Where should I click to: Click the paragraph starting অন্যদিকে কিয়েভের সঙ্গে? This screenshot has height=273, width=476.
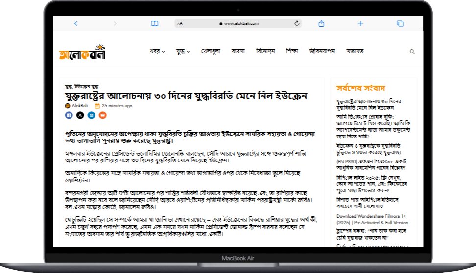tap(183, 177)
